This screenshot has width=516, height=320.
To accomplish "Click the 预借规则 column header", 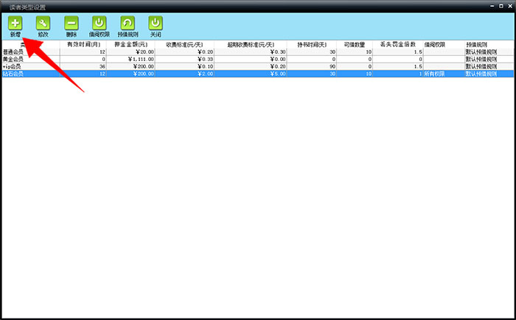I will pos(489,44).
